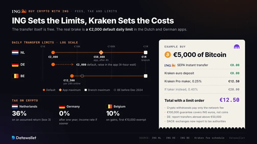
Task: Click the NL €1M branch maximum square
Action: tap(146, 52)
